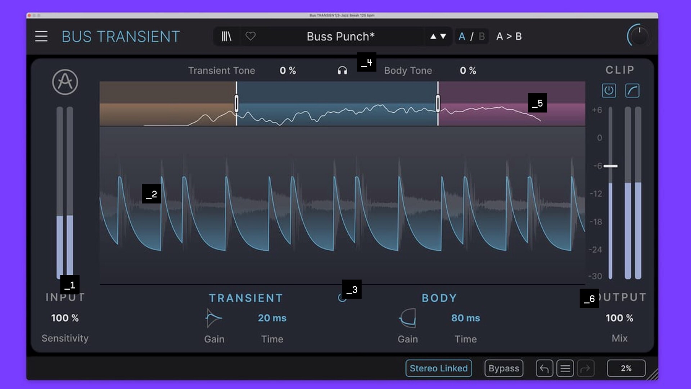Open the hamburger main menu
The height and width of the screenshot is (389, 691).
click(x=41, y=36)
